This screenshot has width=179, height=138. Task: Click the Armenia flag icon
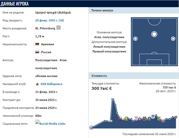37,44
